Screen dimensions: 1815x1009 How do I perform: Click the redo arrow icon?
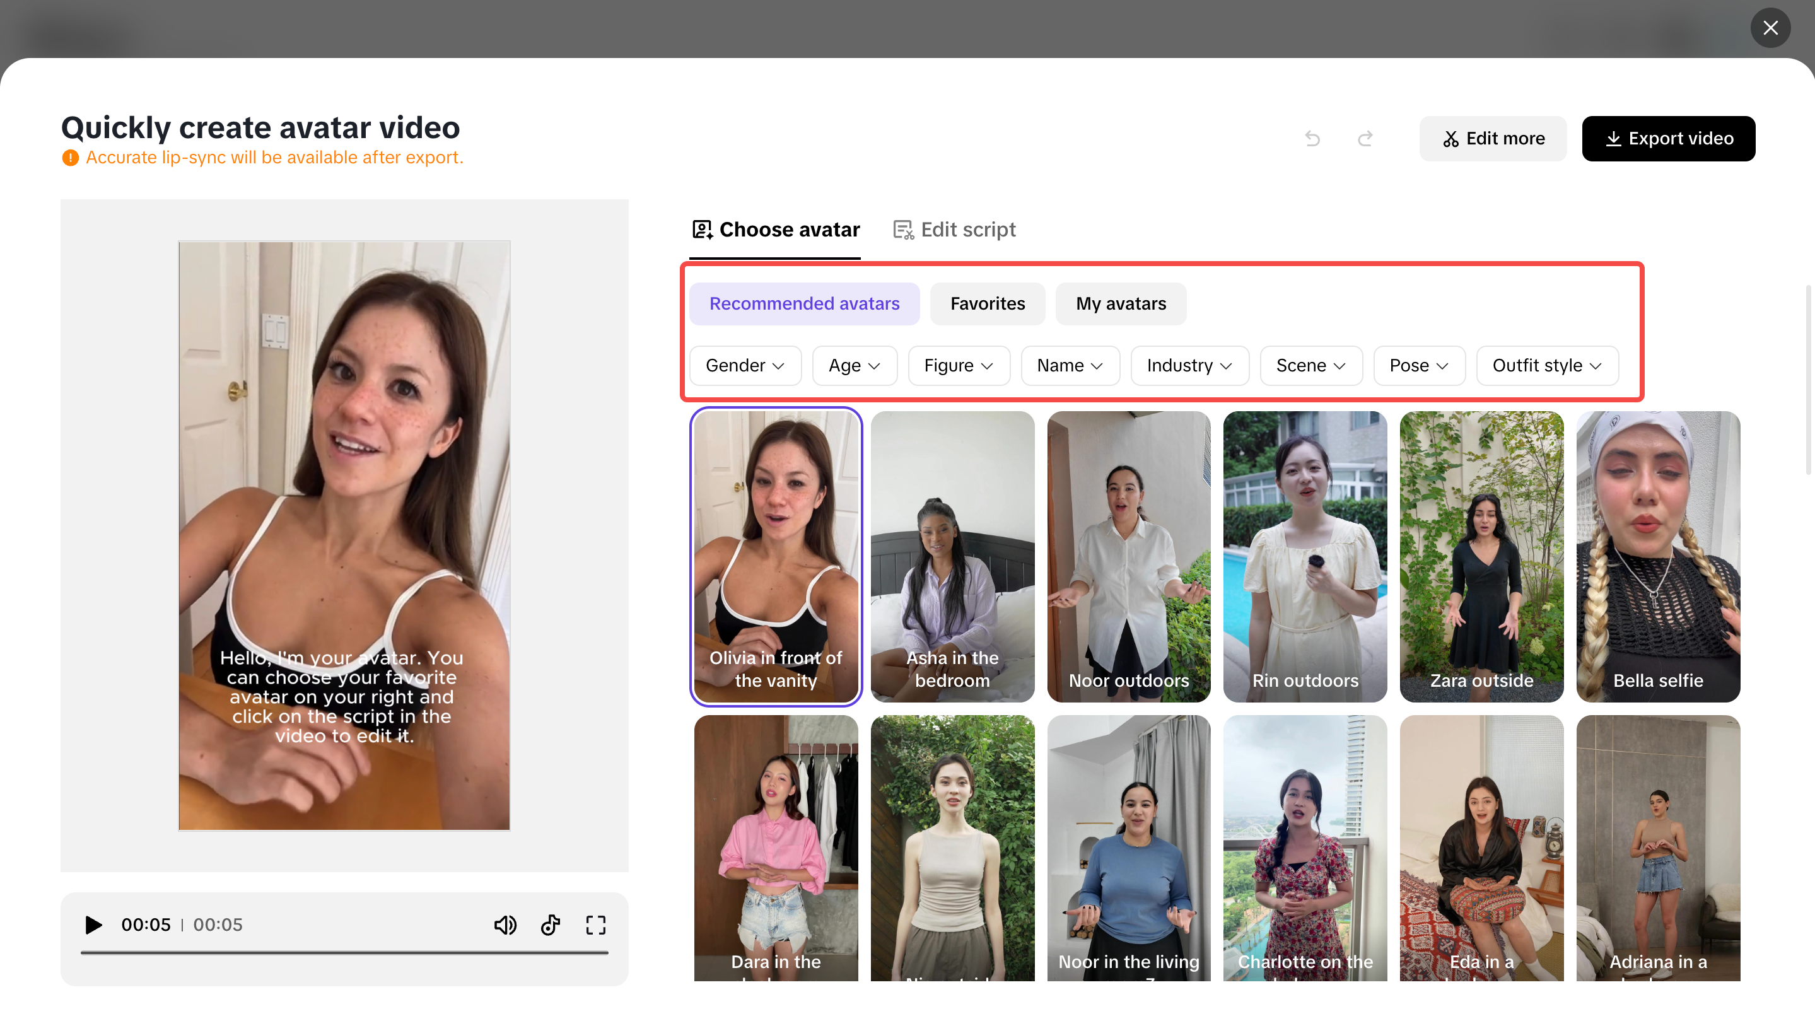click(x=1365, y=139)
